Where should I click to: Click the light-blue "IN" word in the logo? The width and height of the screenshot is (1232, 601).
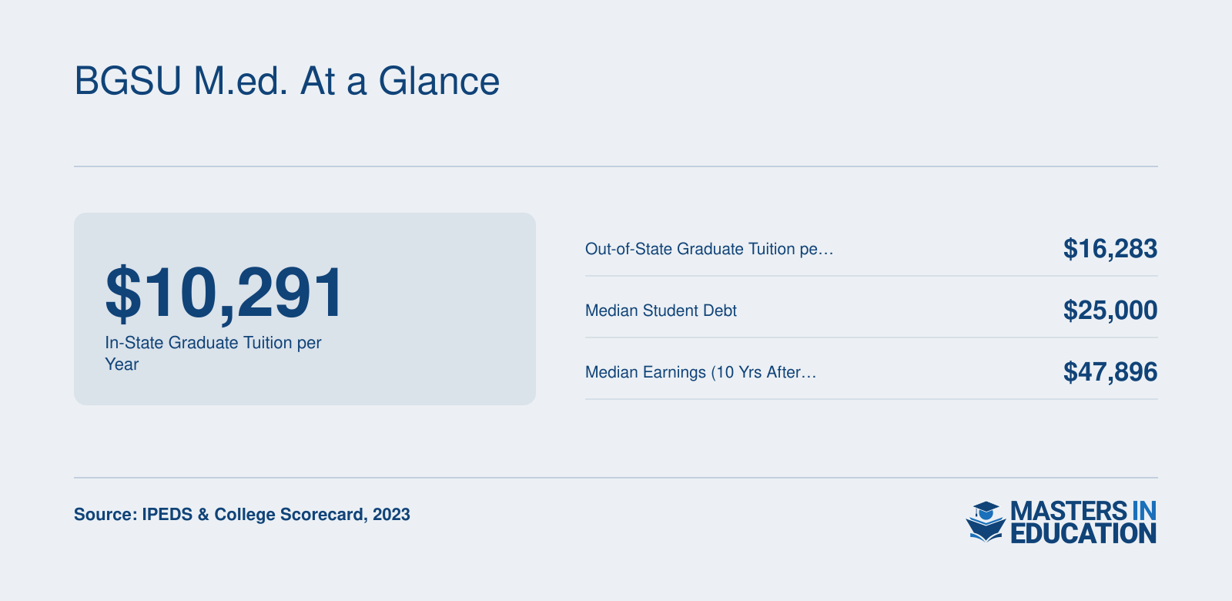click(x=1144, y=511)
